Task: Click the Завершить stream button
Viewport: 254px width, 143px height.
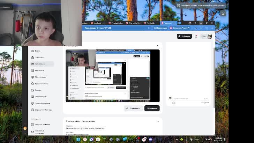Action: point(152,108)
